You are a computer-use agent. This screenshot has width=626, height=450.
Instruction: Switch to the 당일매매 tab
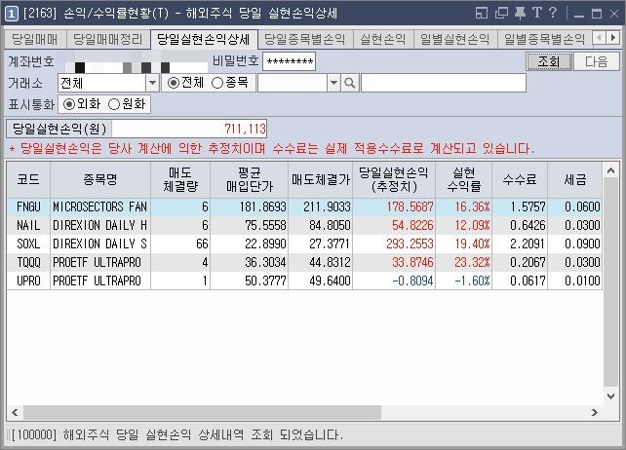tap(35, 40)
